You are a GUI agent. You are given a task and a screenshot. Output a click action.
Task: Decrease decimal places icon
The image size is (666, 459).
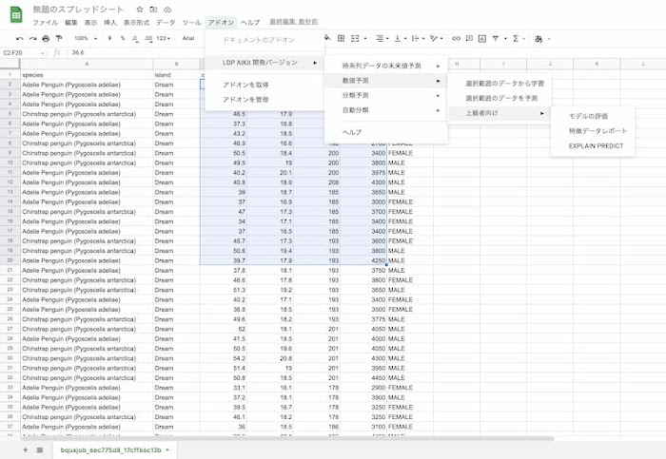pos(135,39)
